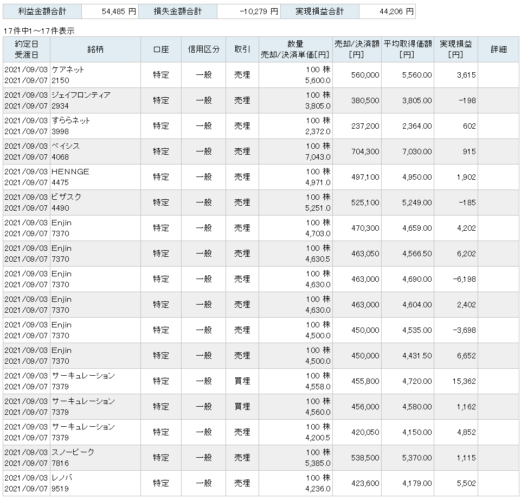Click HENNGE sale amount 497,100
Image resolution: width=521 pixels, height=499 pixels.
[x=365, y=177]
